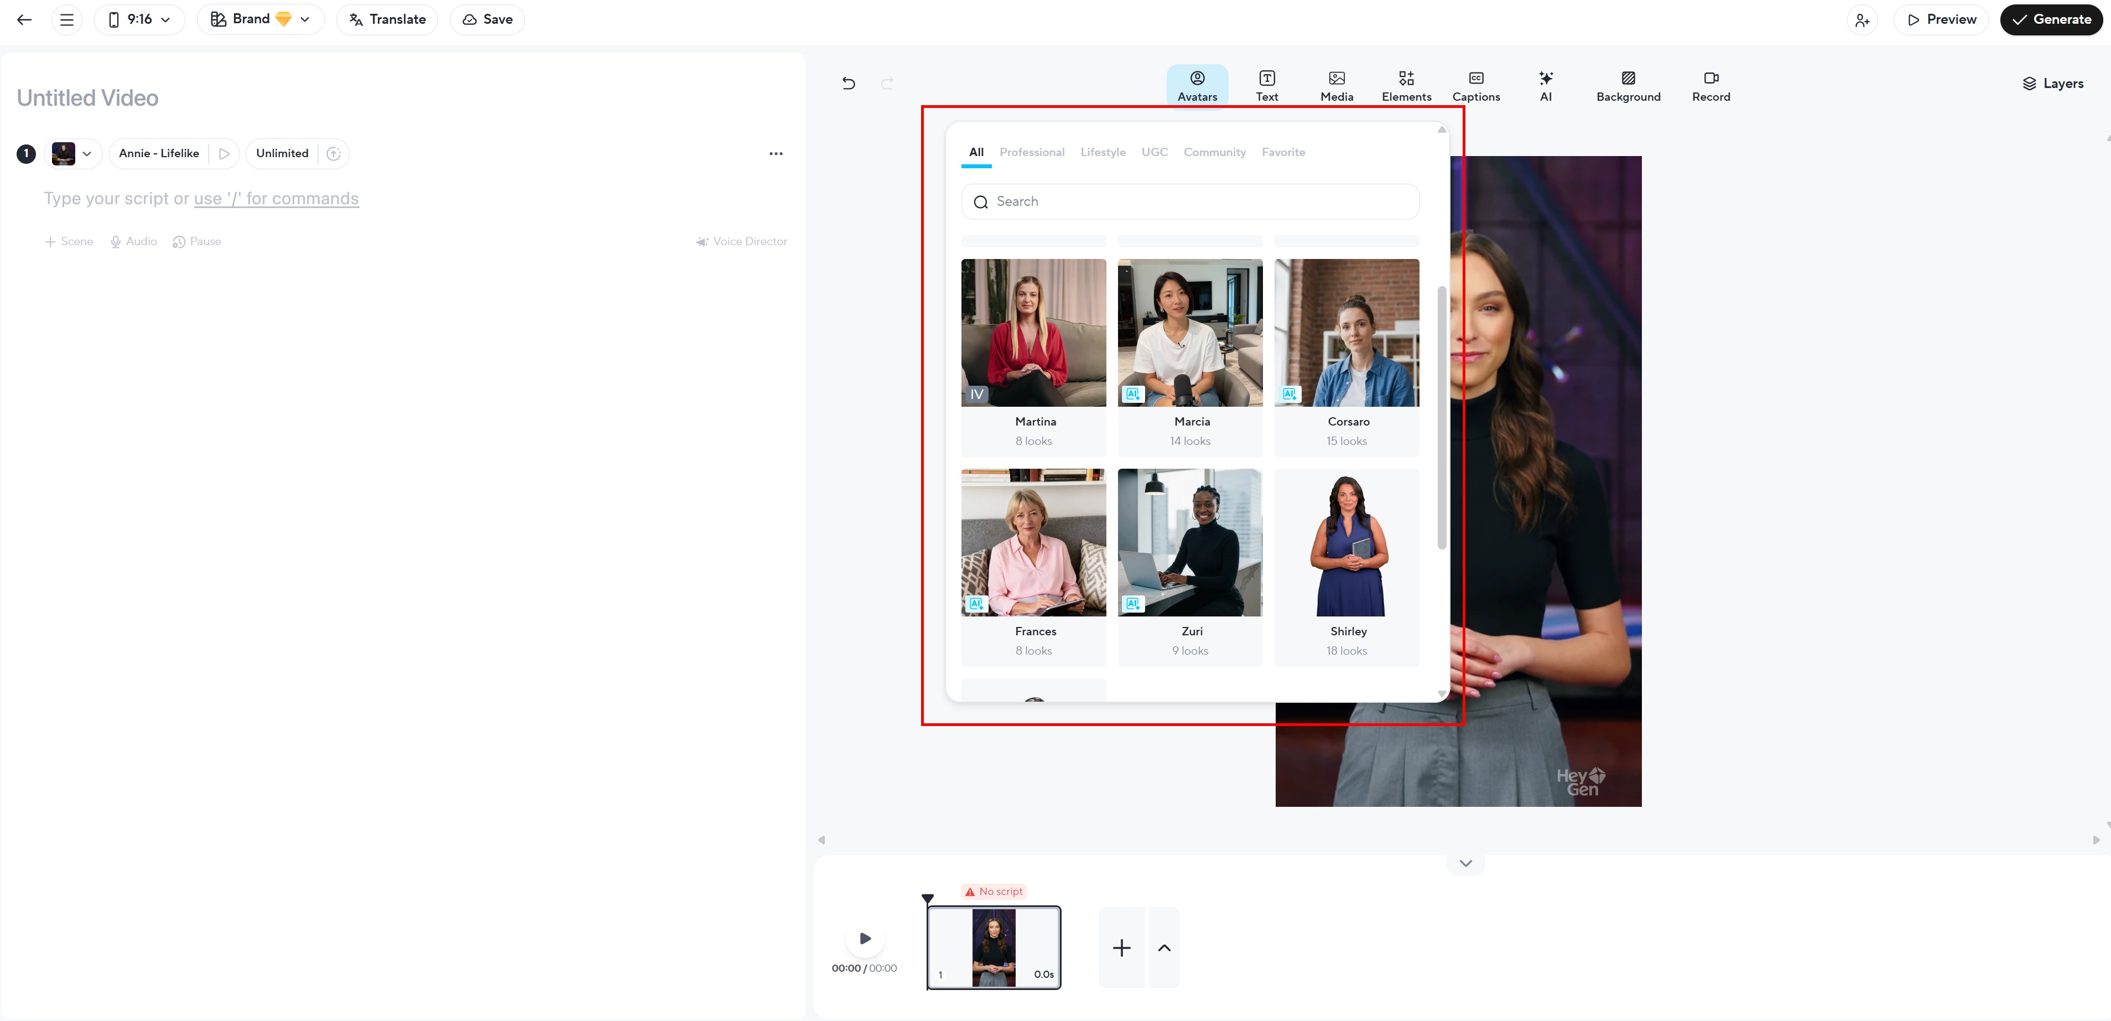
Task: Open the Brand dropdown
Action: click(260, 20)
